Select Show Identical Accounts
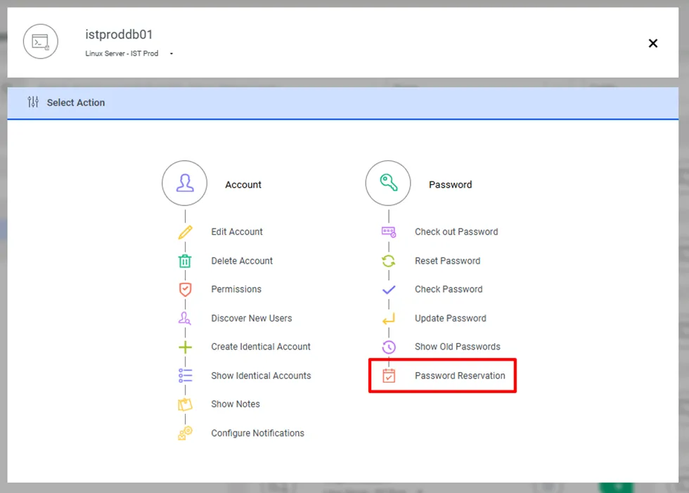This screenshot has width=689, height=493. click(x=261, y=376)
